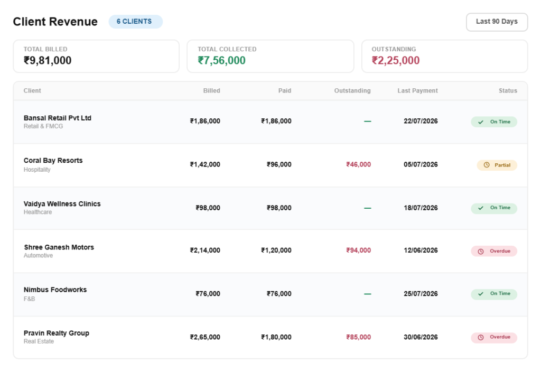541x372 pixels.
Task: Click the checkmark icon in Bansal Retail status
Action: tap(481, 122)
